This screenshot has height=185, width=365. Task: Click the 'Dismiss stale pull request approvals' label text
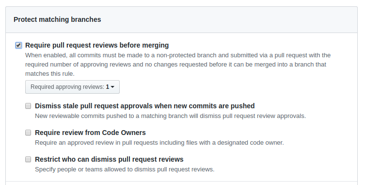144,106
